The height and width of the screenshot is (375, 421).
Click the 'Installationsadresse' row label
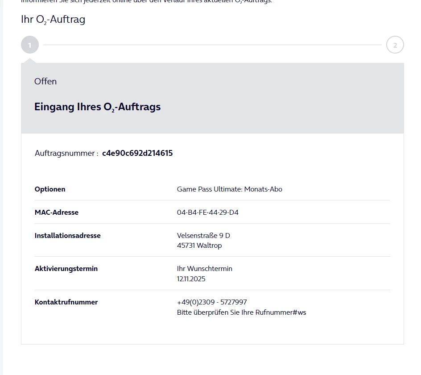[x=68, y=236]
